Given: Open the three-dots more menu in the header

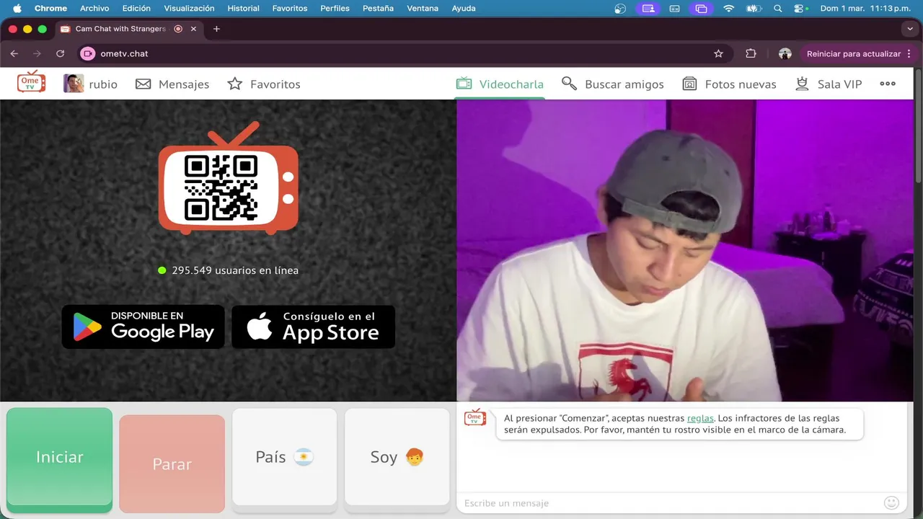Looking at the screenshot, I should click(888, 84).
